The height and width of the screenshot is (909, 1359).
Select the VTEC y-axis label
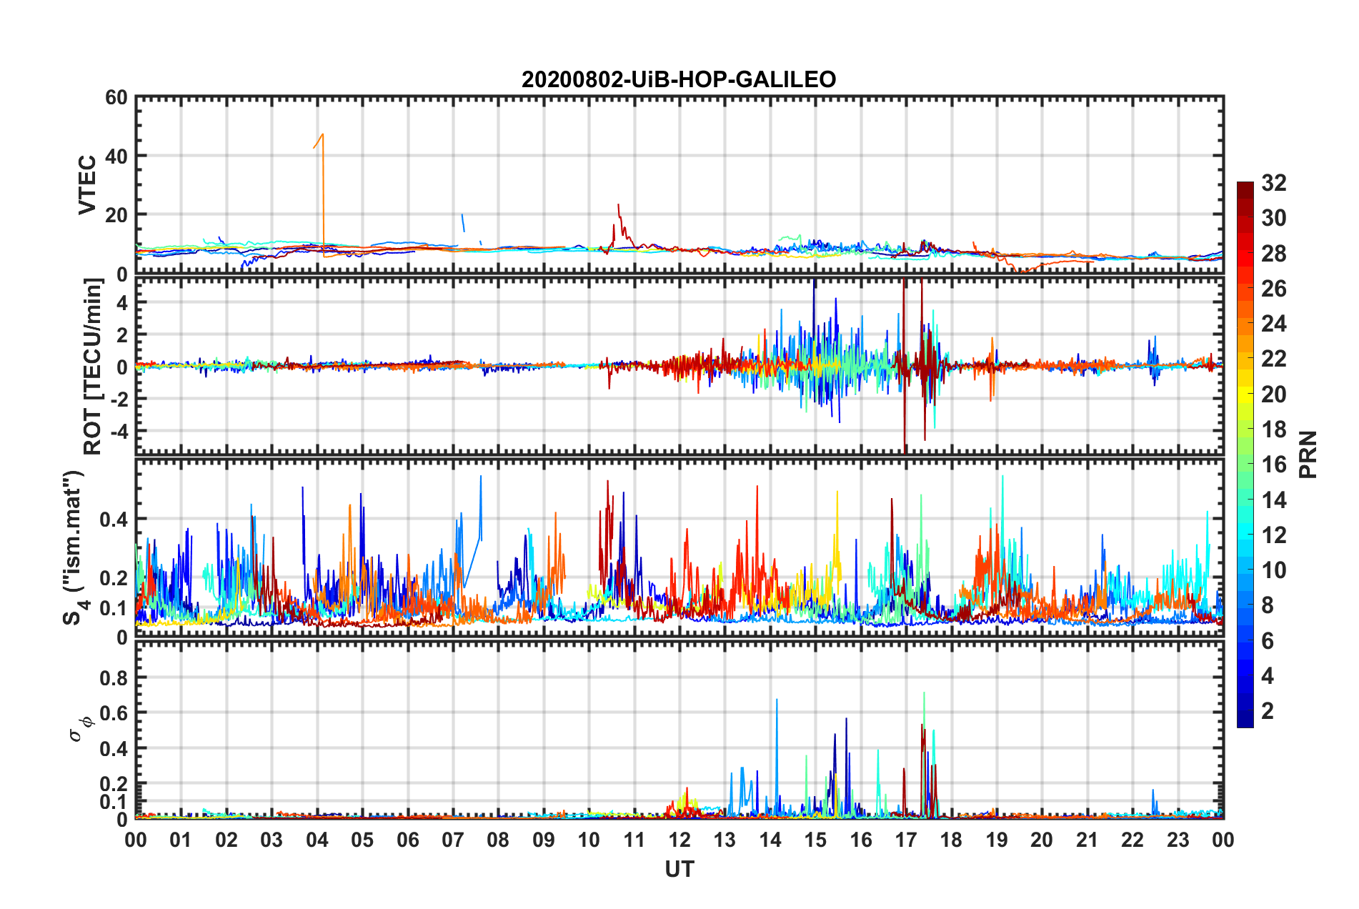coord(87,185)
